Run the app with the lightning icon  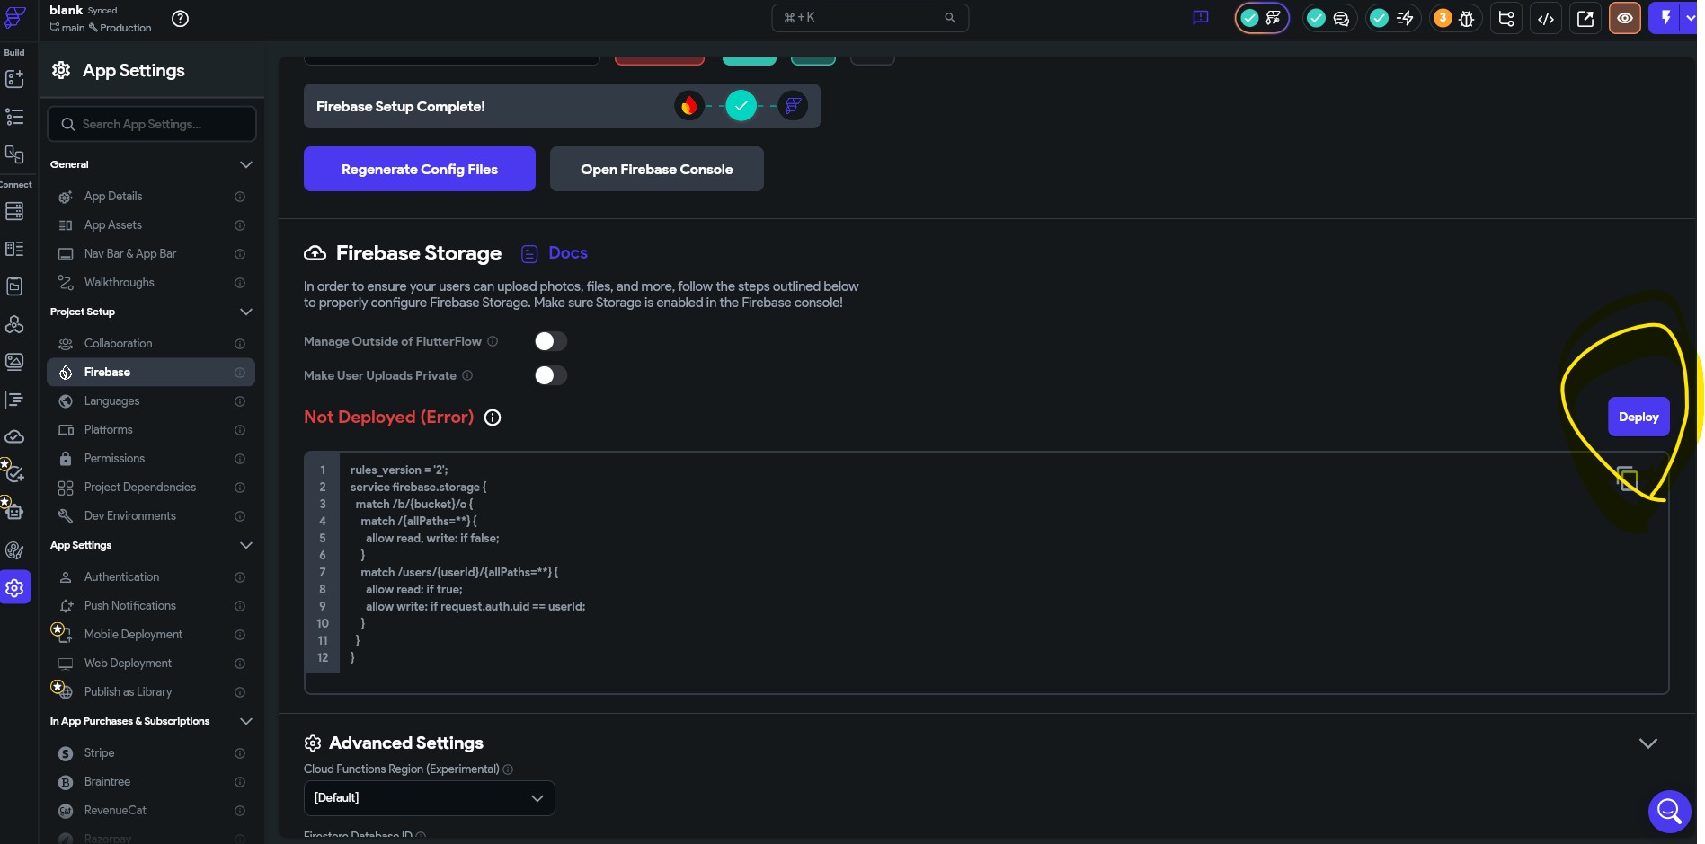pyautogui.click(x=1665, y=18)
